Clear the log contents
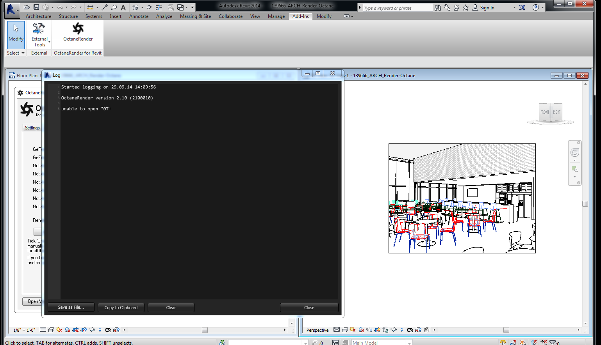Screen dimensions: 601x345 pyautogui.click(x=171, y=308)
